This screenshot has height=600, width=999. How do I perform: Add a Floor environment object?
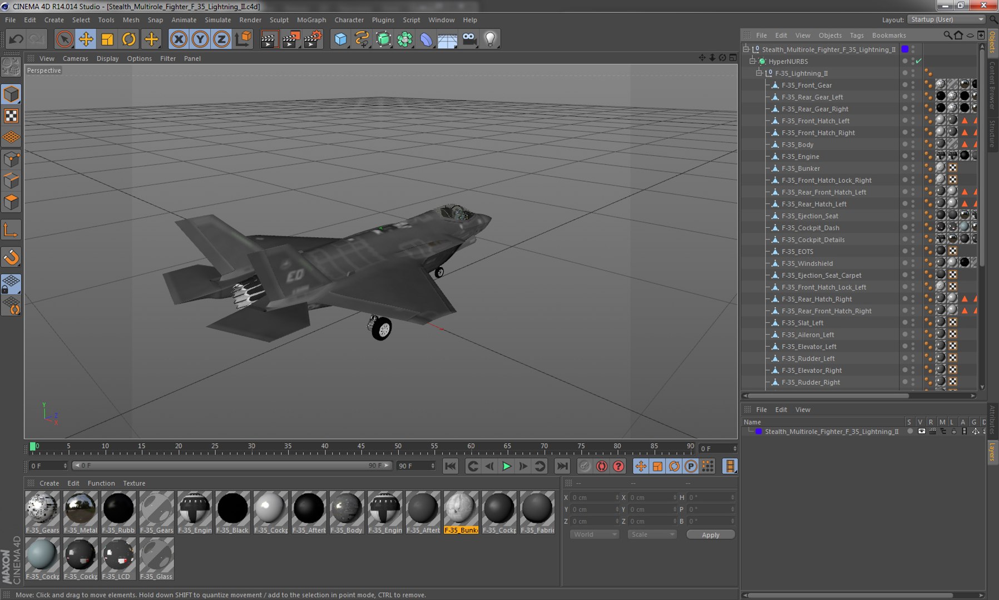tap(447, 39)
